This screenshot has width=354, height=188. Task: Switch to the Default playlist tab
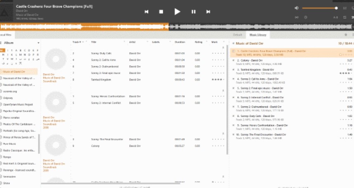pyautogui.click(x=237, y=35)
